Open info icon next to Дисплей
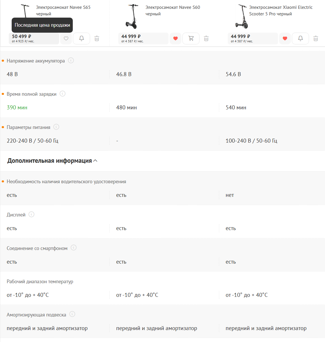The width and height of the screenshot is (325, 342). coord(32,214)
